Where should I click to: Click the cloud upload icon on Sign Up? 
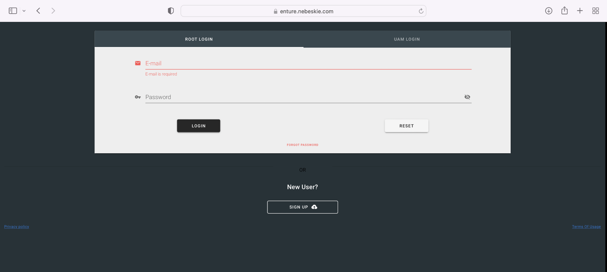tap(314, 207)
